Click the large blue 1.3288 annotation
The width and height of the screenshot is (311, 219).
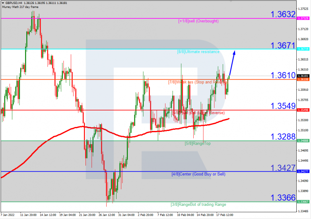point(283,137)
